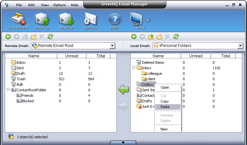Screen dimensions: 247x145
Task: Collapse the local Inbox tree node
Action: [x=134, y=68]
